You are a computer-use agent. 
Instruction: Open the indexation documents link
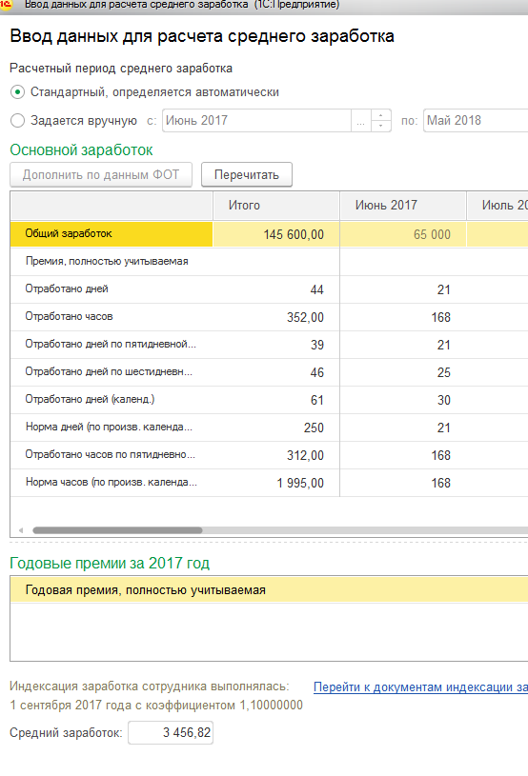tap(420, 686)
